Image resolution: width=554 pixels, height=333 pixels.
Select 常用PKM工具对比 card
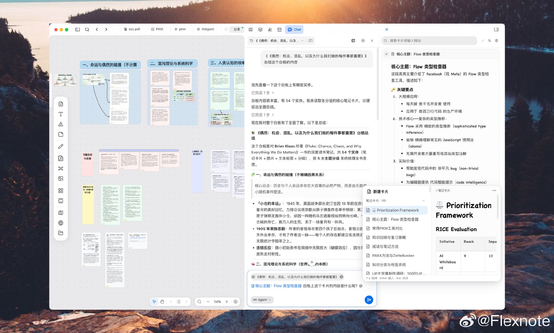pos(396,228)
